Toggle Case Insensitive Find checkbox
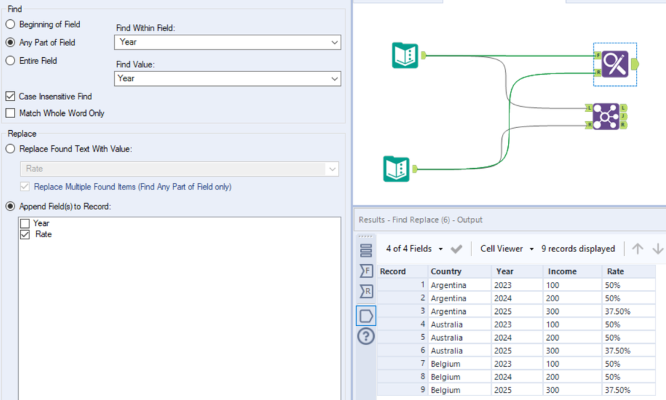Screen dimensions: 666x400 (x=10, y=97)
